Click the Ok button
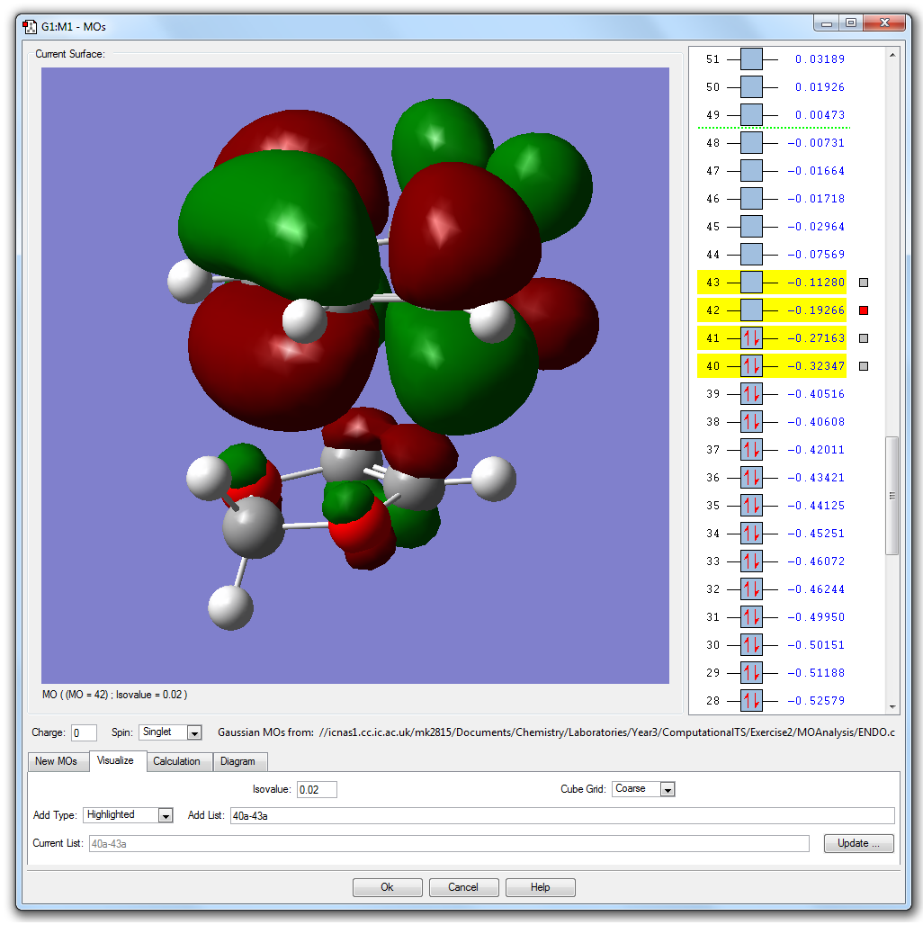The image size is (923, 925). click(388, 887)
